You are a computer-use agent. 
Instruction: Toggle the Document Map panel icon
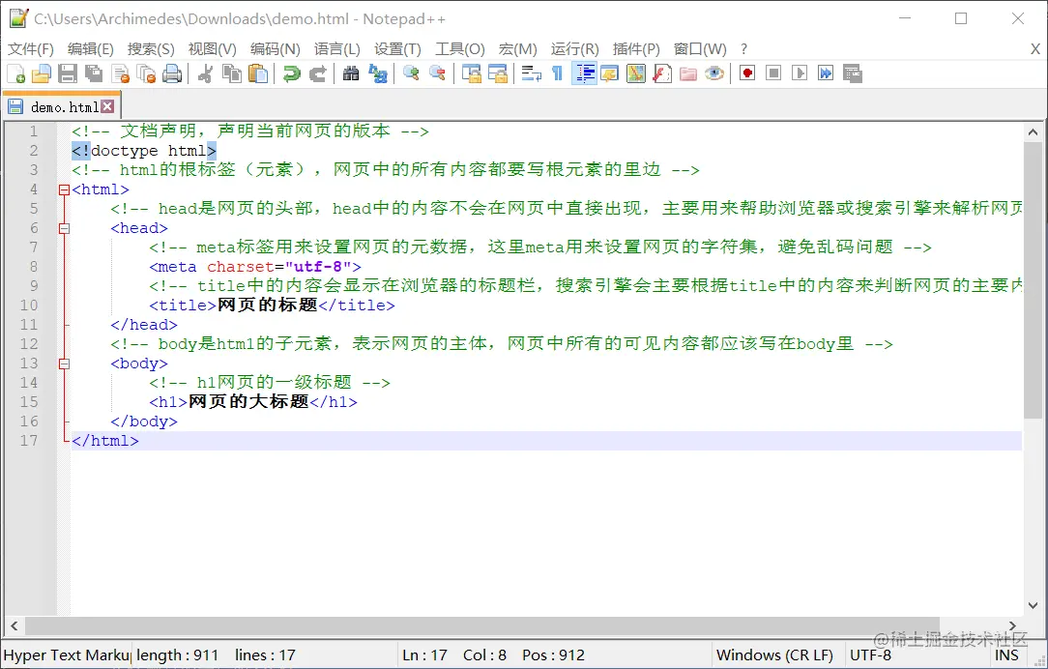(x=636, y=73)
